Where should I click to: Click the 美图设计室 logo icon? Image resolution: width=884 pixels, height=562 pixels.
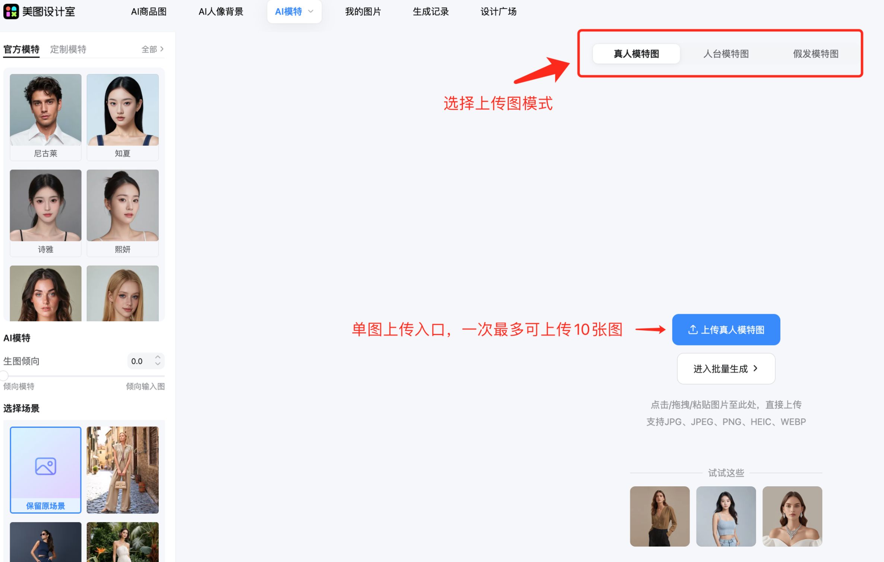(x=11, y=12)
